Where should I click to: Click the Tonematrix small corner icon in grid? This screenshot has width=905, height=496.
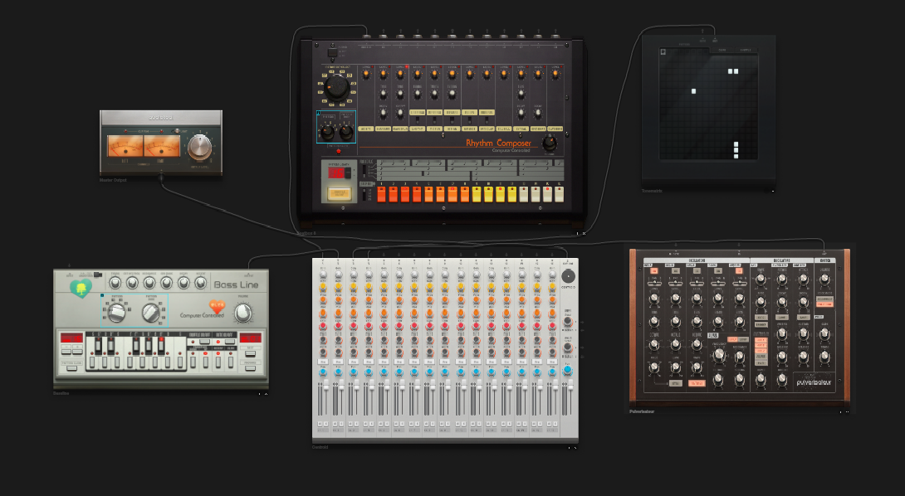tap(663, 52)
